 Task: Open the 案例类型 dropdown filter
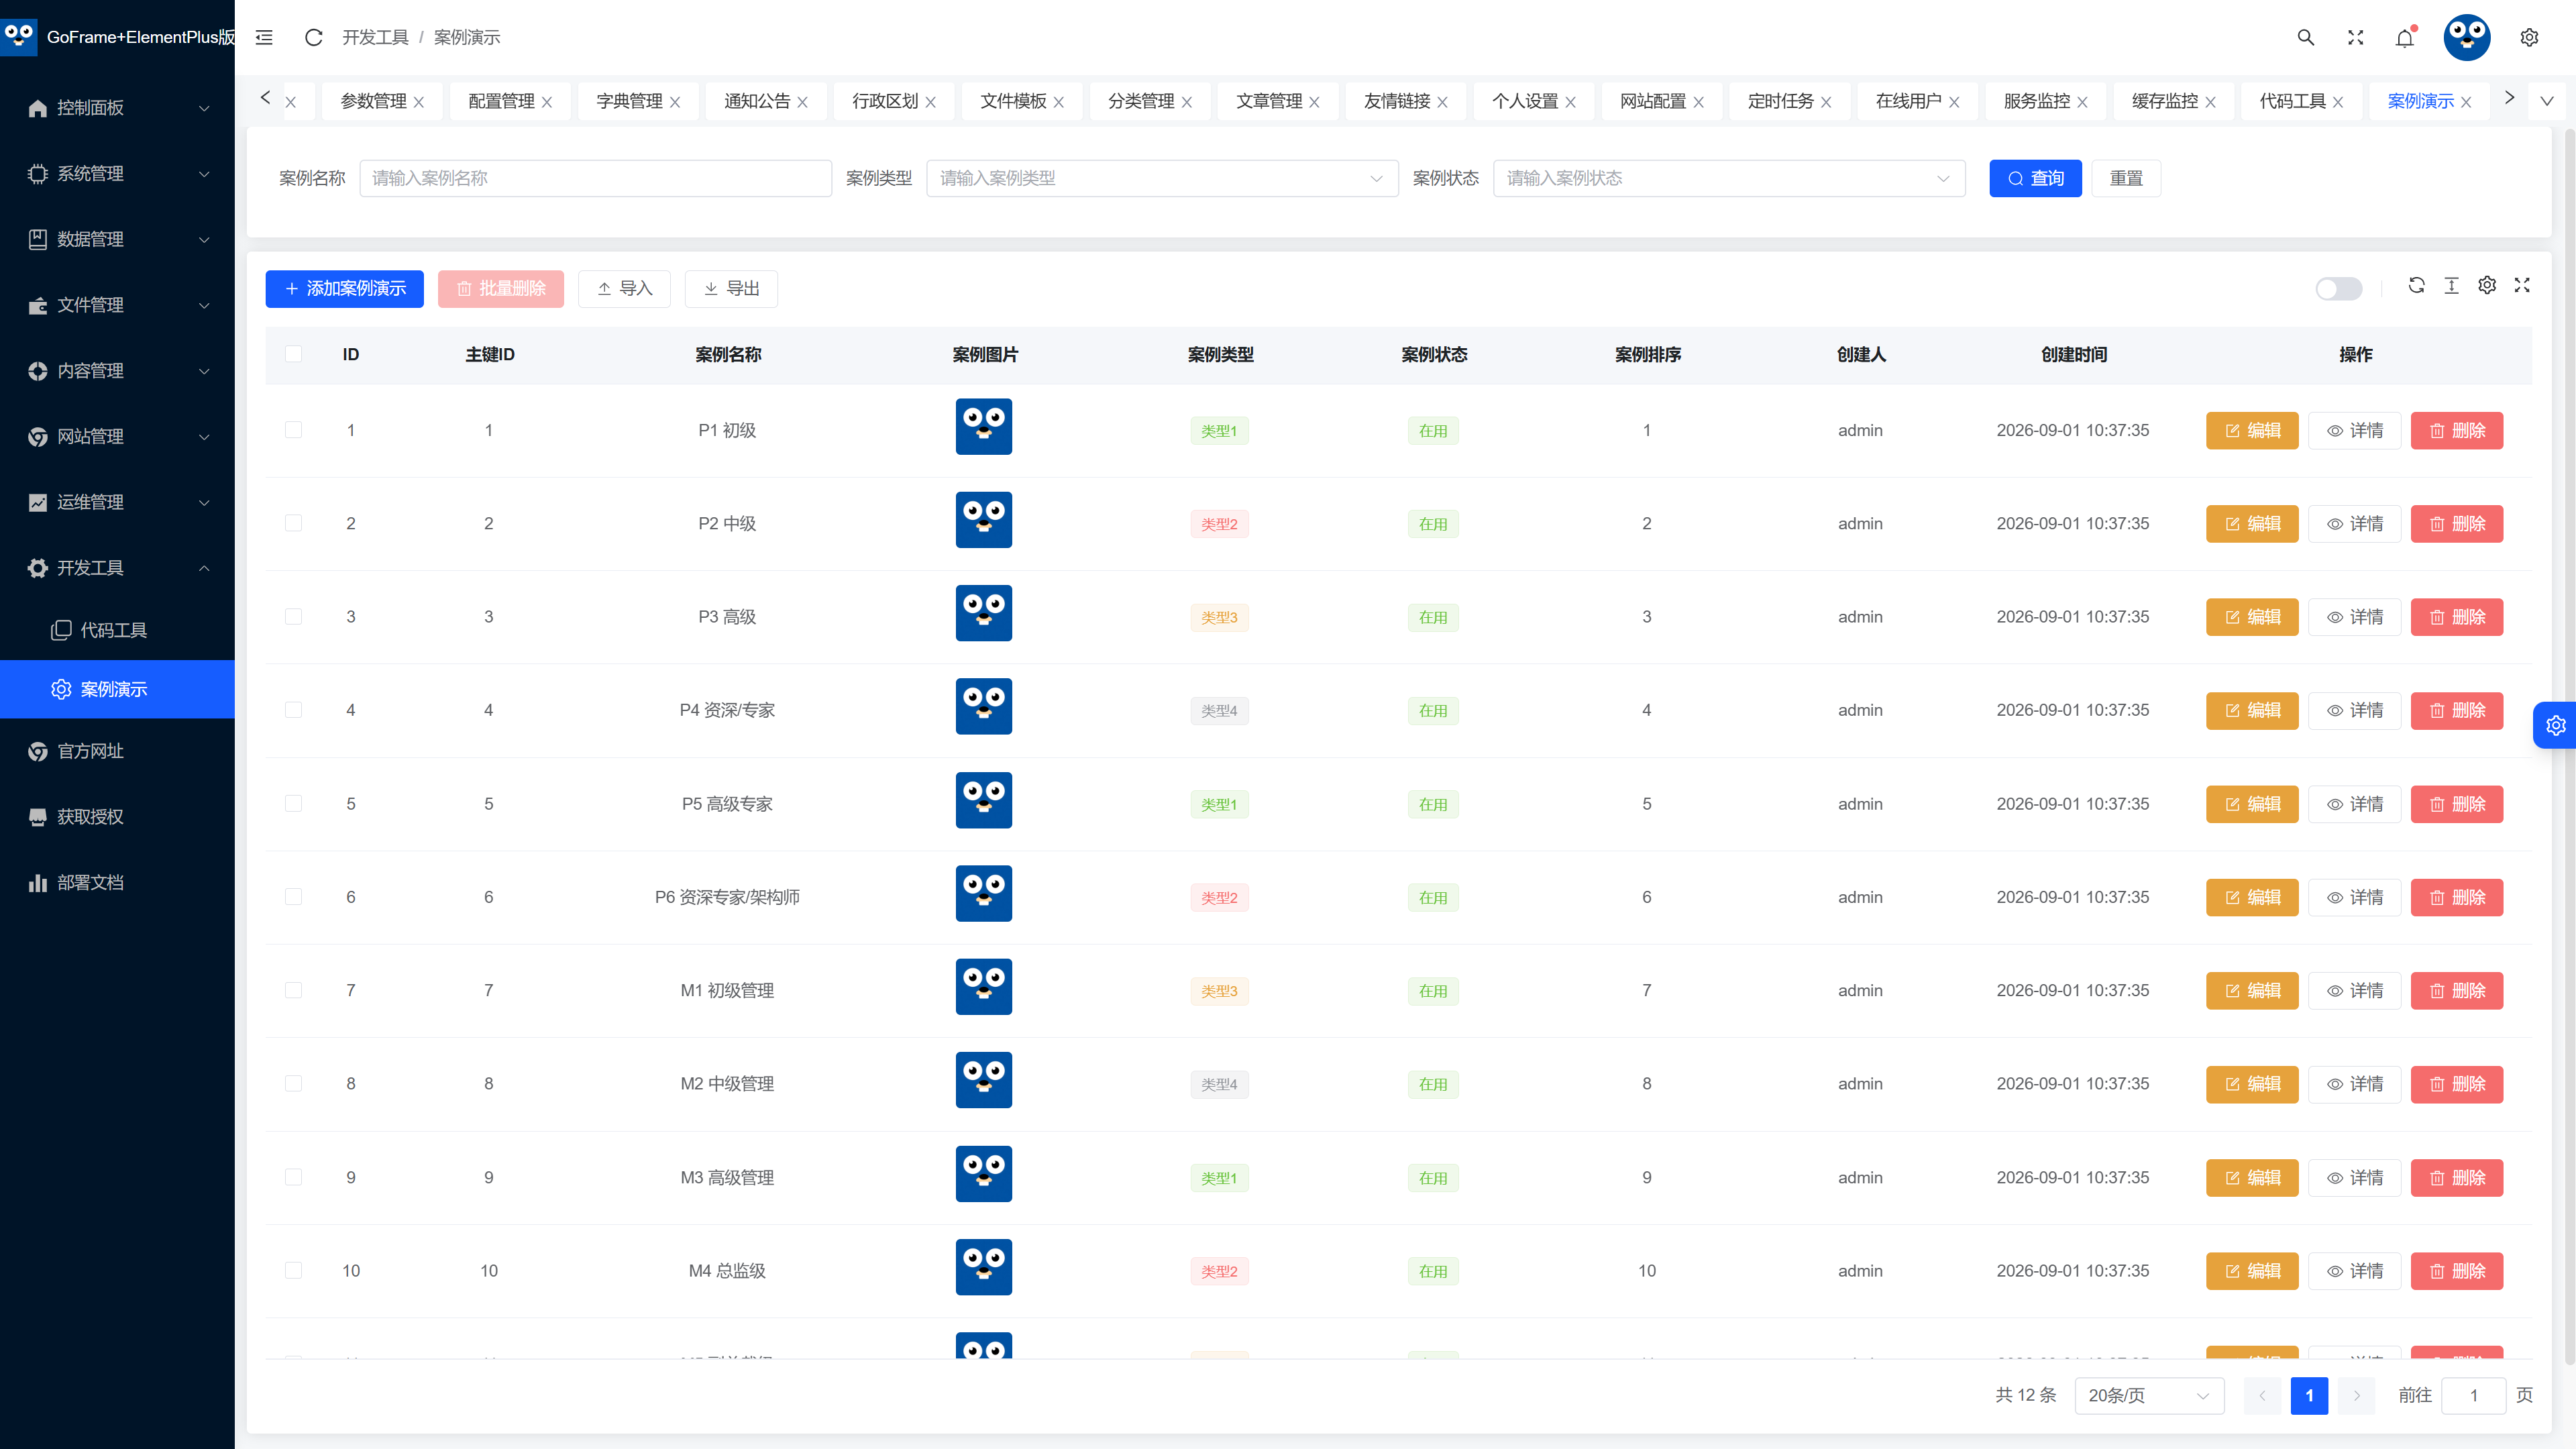click(1162, 178)
